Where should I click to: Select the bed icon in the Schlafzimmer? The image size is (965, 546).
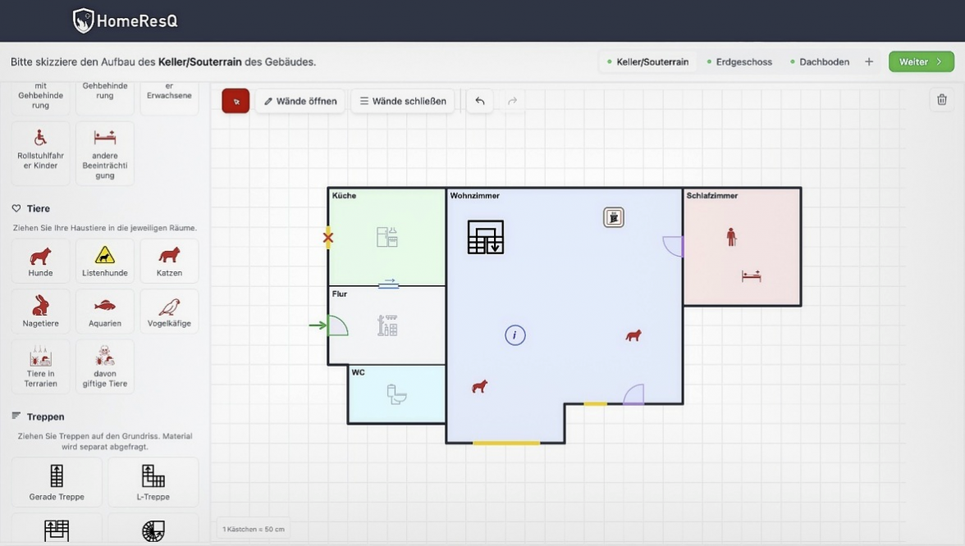752,275
